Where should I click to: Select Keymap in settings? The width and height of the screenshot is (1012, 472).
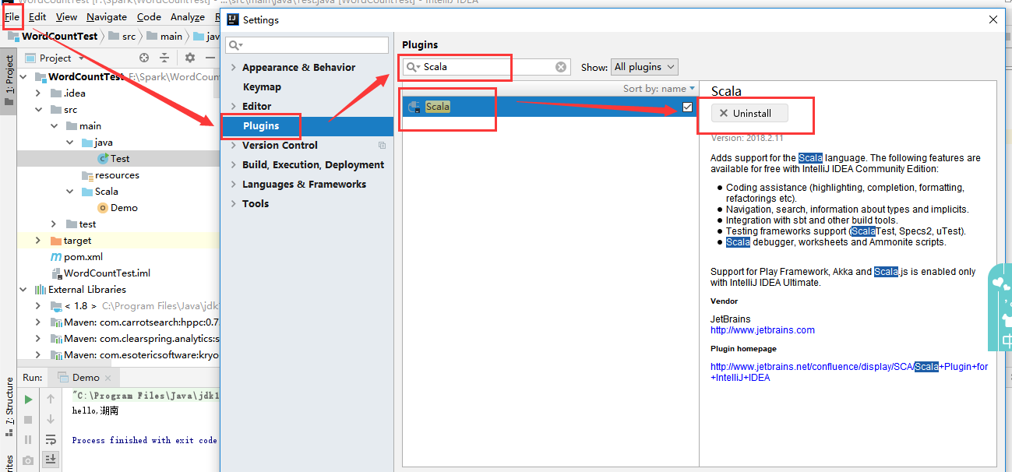(x=262, y=87)
